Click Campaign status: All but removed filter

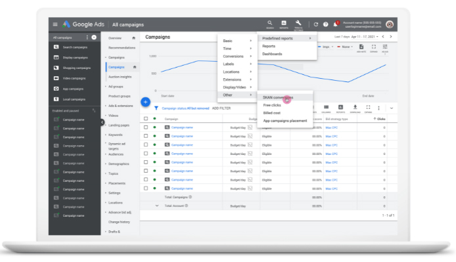point(185,108)
